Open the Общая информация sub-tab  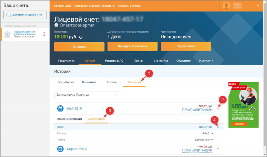70,119
